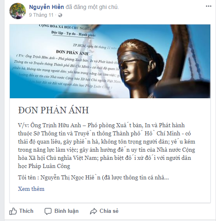The image size is (216, 221).
Task: Expand the note with Xem thêm
Action: pyautogui.click(x=31, y=189)
